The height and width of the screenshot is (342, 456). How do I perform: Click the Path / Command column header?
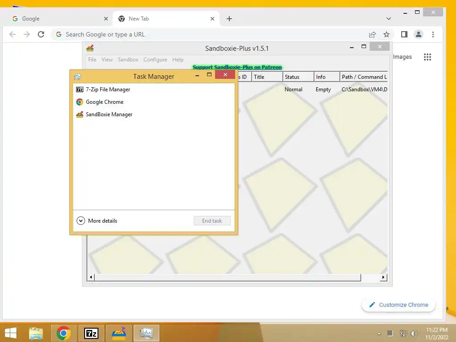pyautogui.click(x=364, y=77)
